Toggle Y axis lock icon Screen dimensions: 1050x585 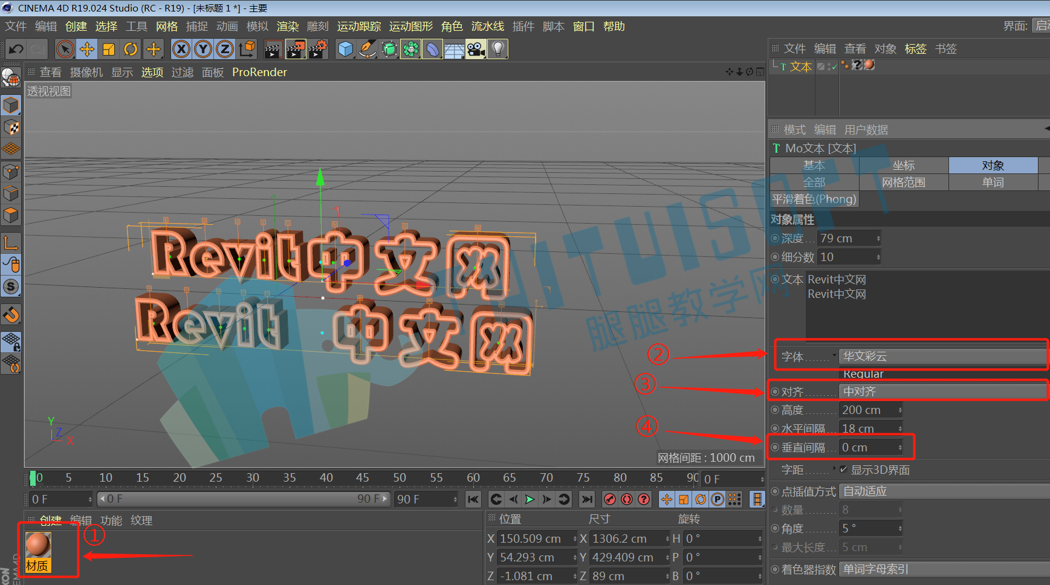point(203,49)
